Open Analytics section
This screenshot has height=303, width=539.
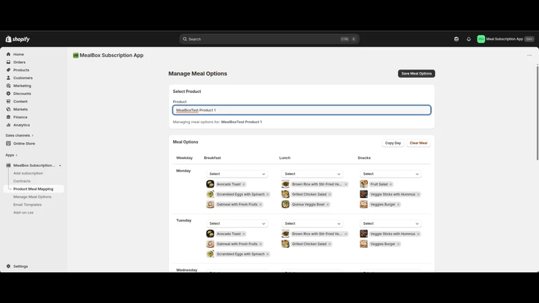22,125
